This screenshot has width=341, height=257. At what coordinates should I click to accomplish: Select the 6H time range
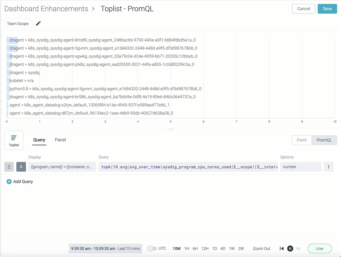(195, 249)
